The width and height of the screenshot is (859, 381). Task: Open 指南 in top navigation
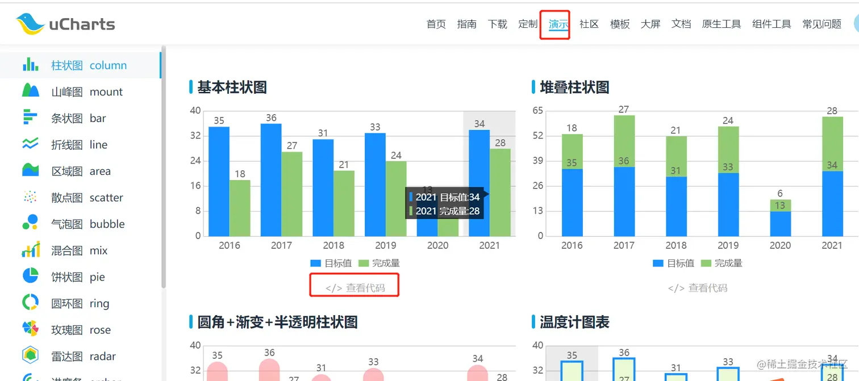(467, 24)
